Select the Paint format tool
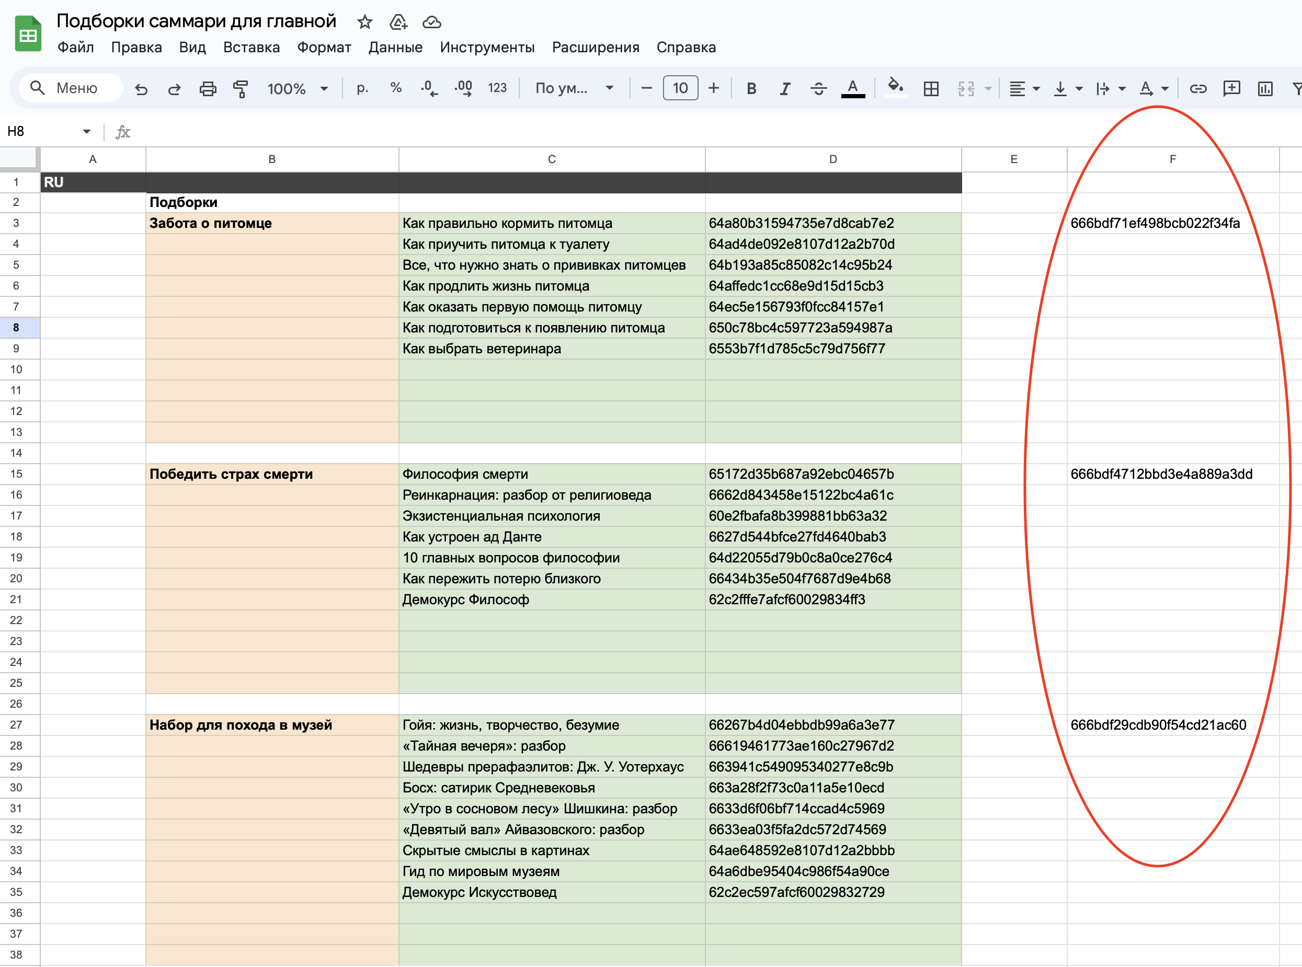This screenshot has width=1302, height=967. click(241, 89)
